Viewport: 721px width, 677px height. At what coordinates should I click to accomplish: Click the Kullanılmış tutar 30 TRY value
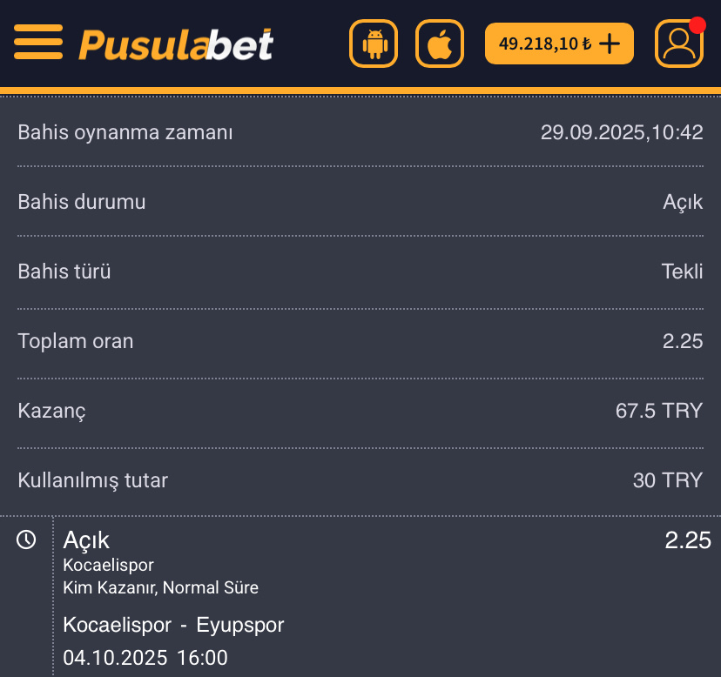[667, 480]
